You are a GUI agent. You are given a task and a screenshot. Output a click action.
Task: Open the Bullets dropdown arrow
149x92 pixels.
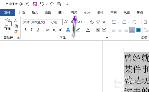click(x=118, y=22)
